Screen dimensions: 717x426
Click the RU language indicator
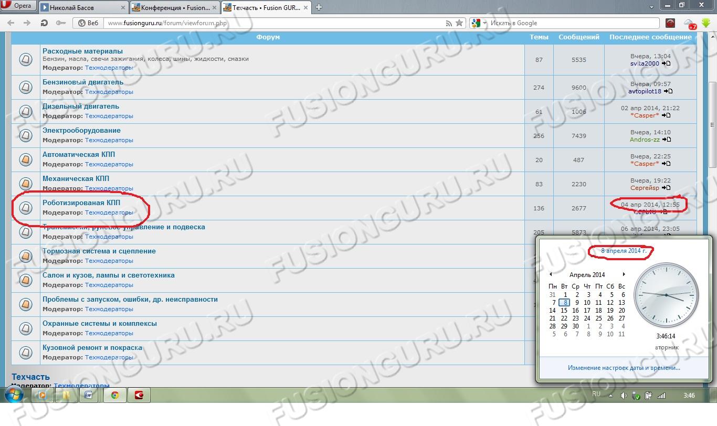pyautogui.click(x=596, y=395)
